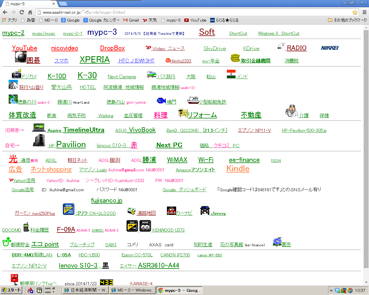Click the laptop icon beside Aspire TimelineUltra
This screenshot has width=369, height=295.
click(39, 128)
